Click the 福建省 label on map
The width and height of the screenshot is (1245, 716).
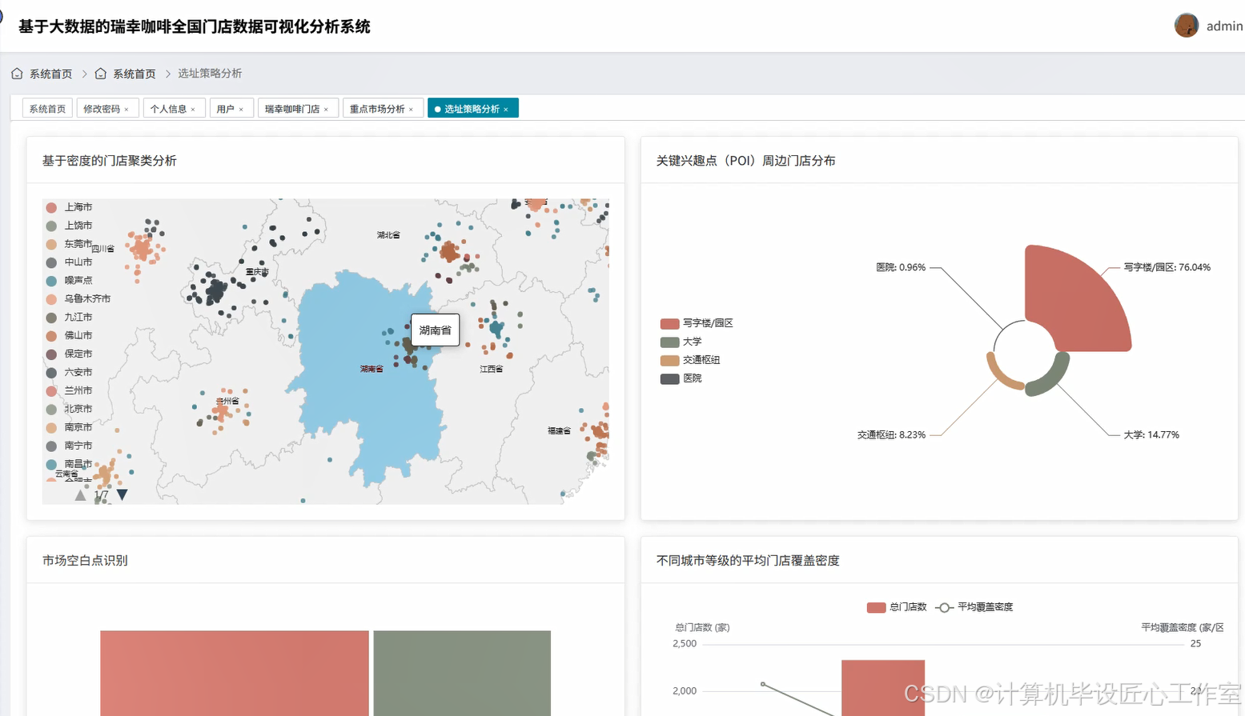pyautogui.click(x=559, y=430)
